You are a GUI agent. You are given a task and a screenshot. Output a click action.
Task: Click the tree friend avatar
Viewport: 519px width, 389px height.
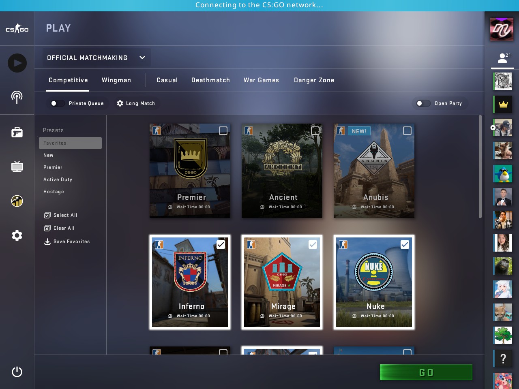[503, 335]
